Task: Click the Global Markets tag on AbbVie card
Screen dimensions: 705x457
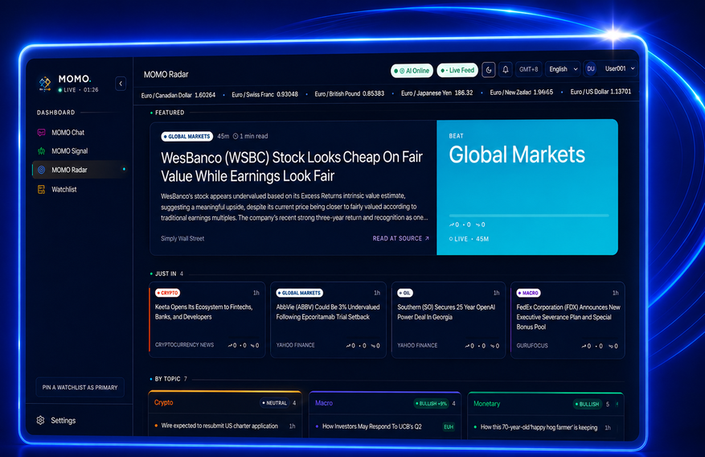Action: coord(299,293)
